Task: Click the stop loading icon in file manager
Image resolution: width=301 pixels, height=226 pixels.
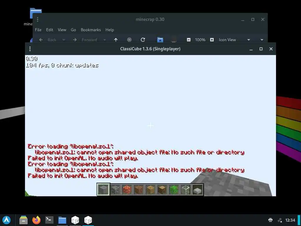Action: point(129,40)
